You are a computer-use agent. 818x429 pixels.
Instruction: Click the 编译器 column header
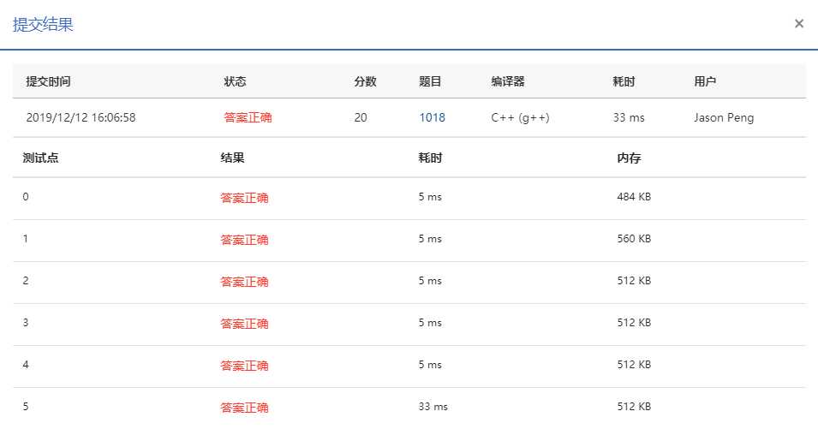pos(507,81)
